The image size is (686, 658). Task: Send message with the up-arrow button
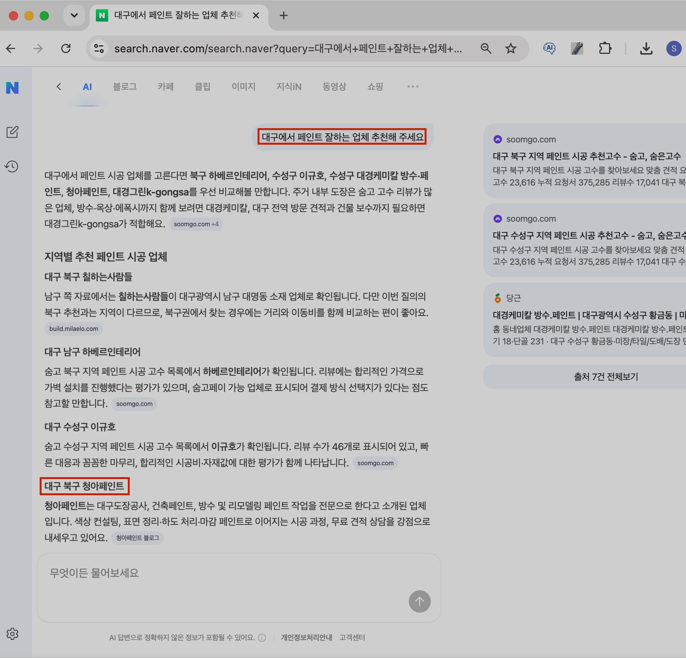tap(420, 601)
